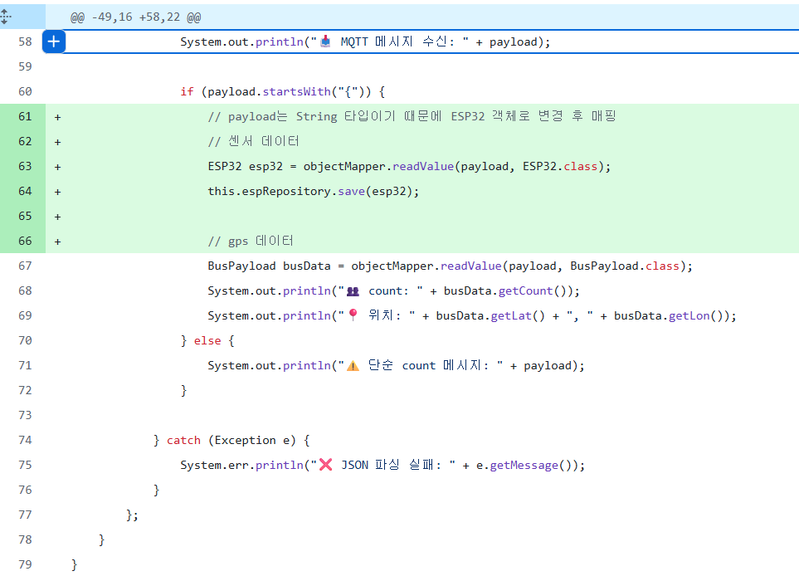Click line number 68
This screenshot has height=576, width=799.
coord(25,290)
